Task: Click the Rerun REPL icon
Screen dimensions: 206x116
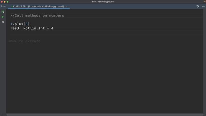Action: point(3,12)
